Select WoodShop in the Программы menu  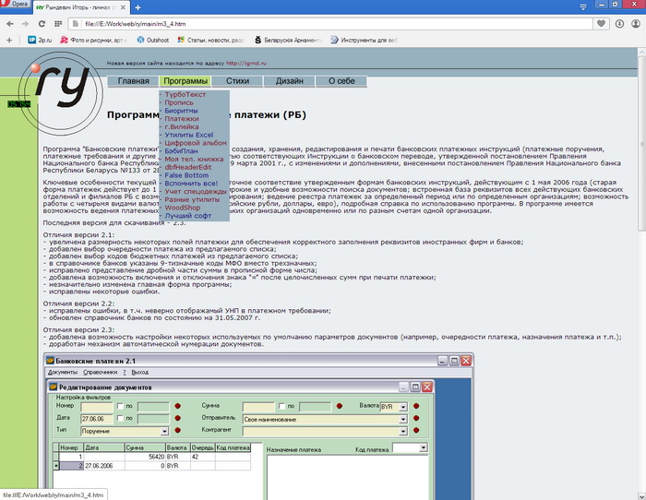182,208
